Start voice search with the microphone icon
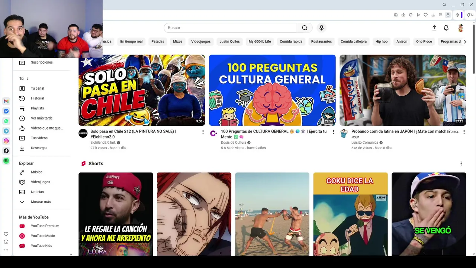 pos(322,28)
